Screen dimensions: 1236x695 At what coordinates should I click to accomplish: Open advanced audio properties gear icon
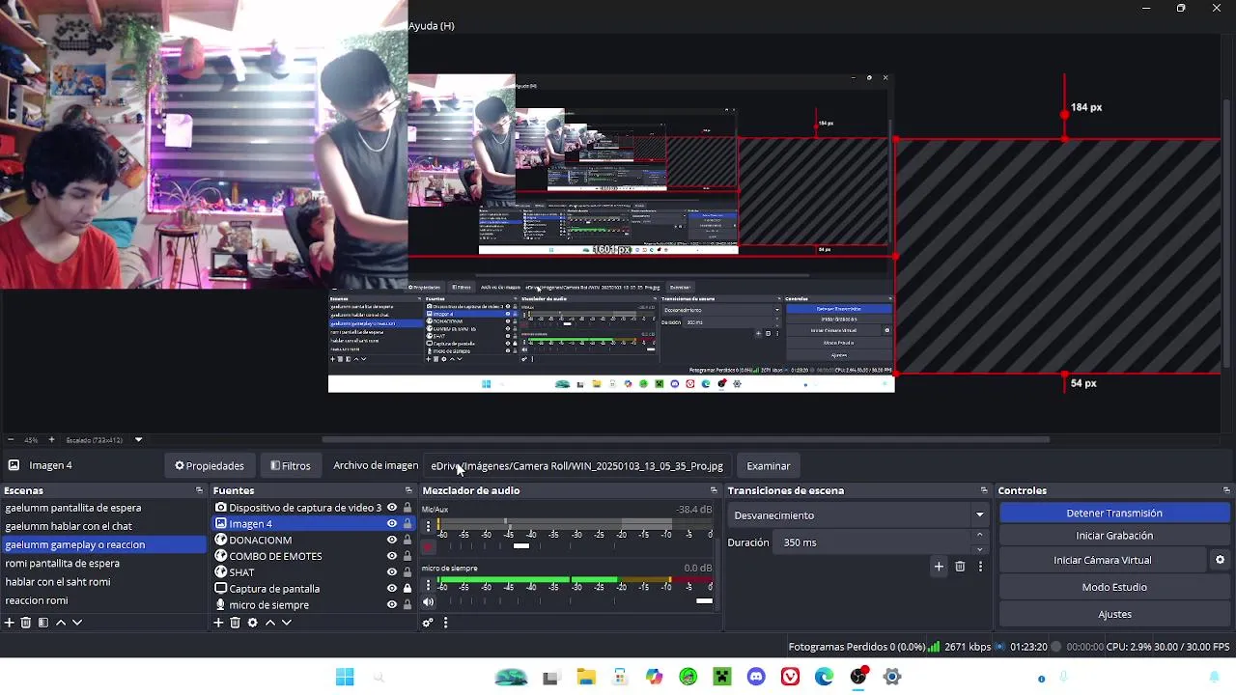click(428, 623)
